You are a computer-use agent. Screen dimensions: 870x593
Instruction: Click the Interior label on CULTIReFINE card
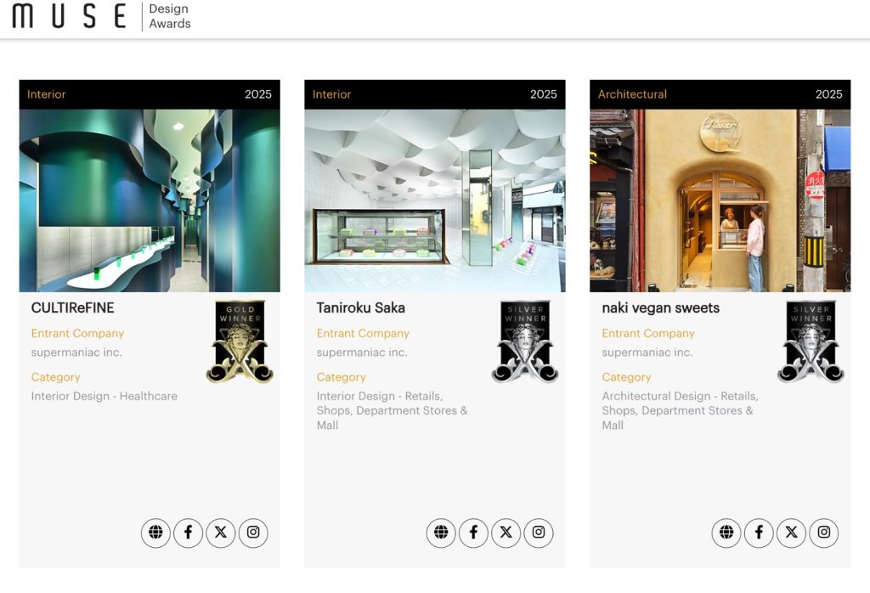pyautogui.click(x=46, y=94)
